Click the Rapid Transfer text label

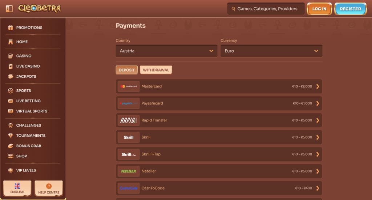[x=154, y=120]
